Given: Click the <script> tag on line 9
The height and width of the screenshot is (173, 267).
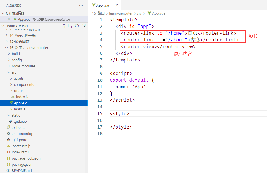Looking at the screenshot, I should pyautogui.click(x=121, y=74).
